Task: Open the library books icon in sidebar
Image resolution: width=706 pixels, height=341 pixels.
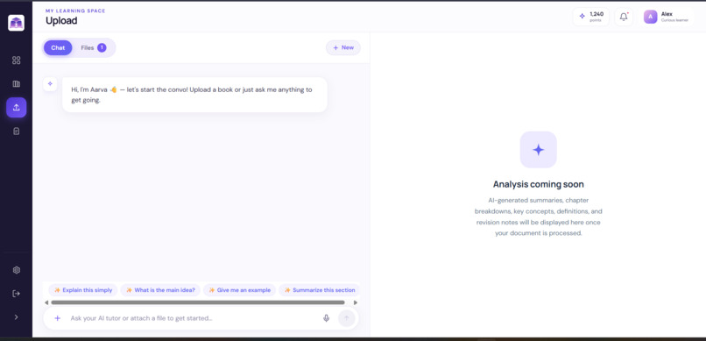Action: (17, 84)
